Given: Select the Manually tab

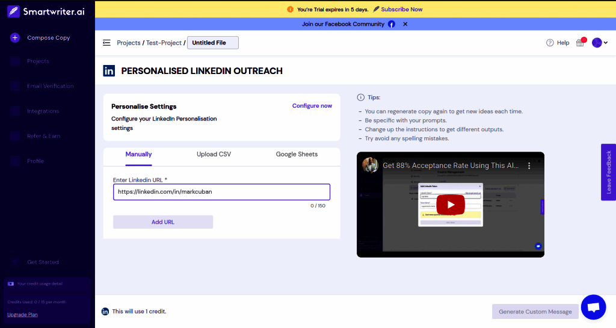Looking at the screenshot, I should (138, 155).
